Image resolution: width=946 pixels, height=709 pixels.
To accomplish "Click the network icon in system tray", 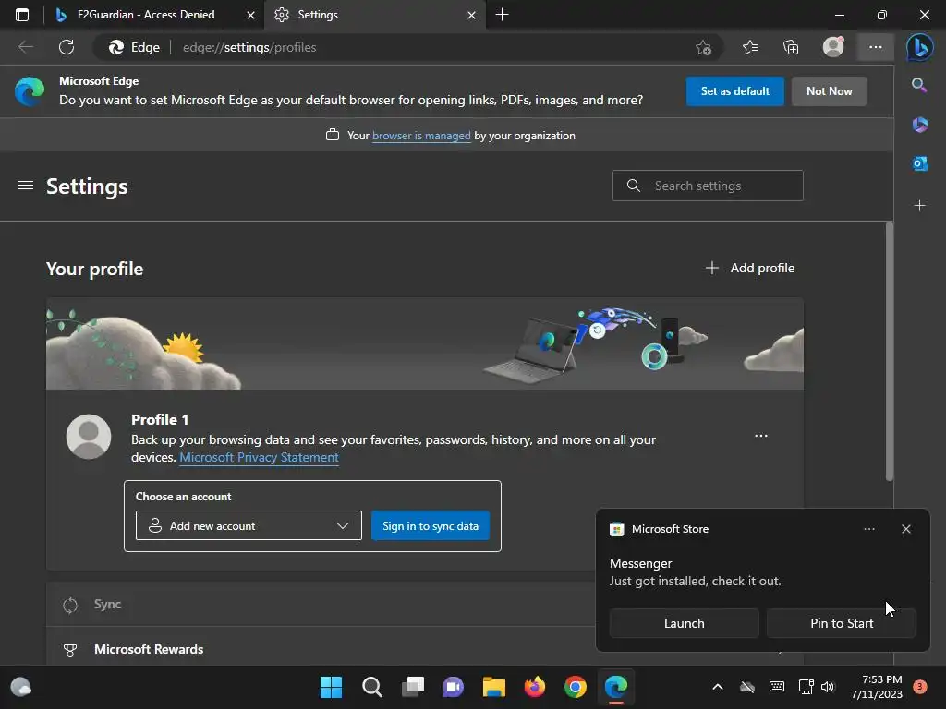I will (806, 687).
